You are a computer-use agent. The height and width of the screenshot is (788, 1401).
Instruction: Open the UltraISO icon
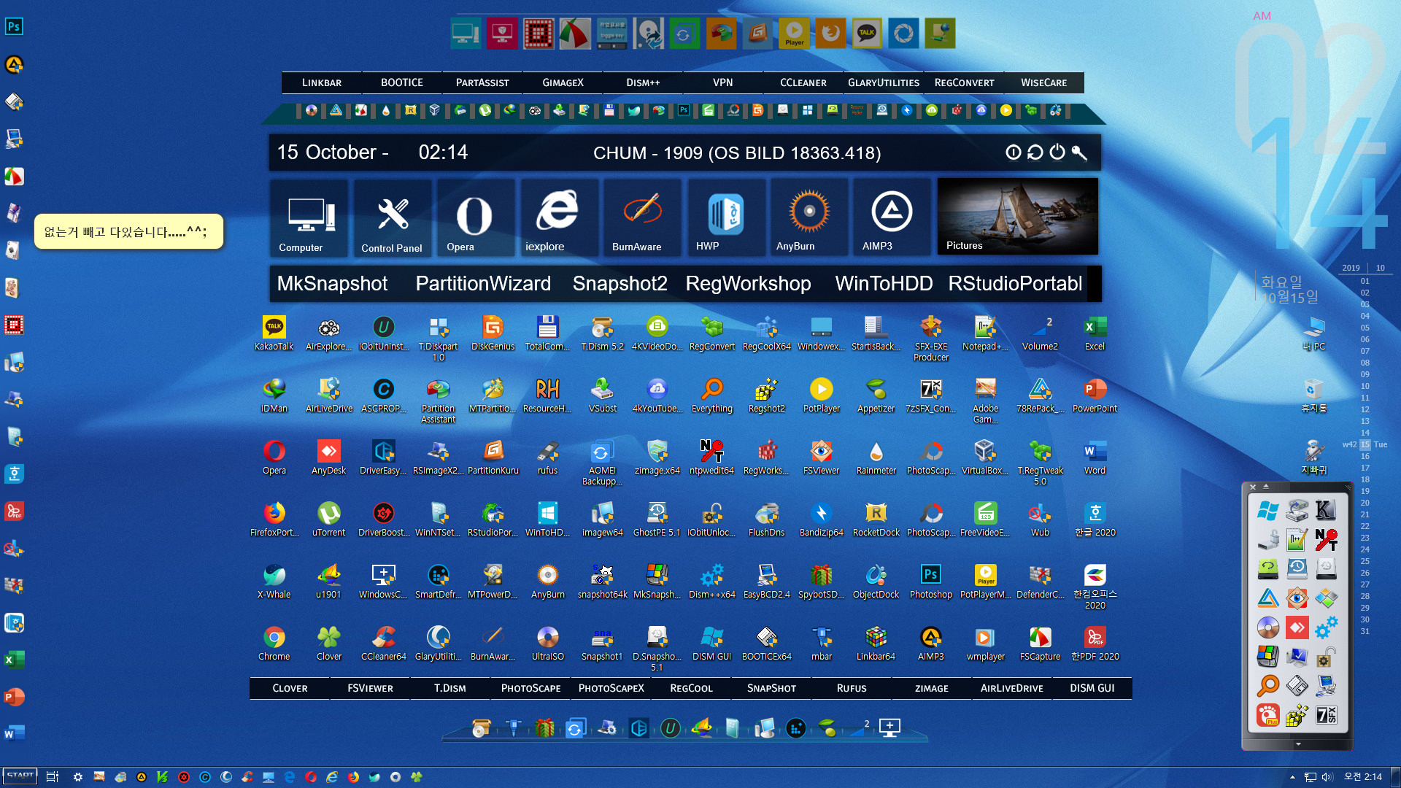point(547,644)
